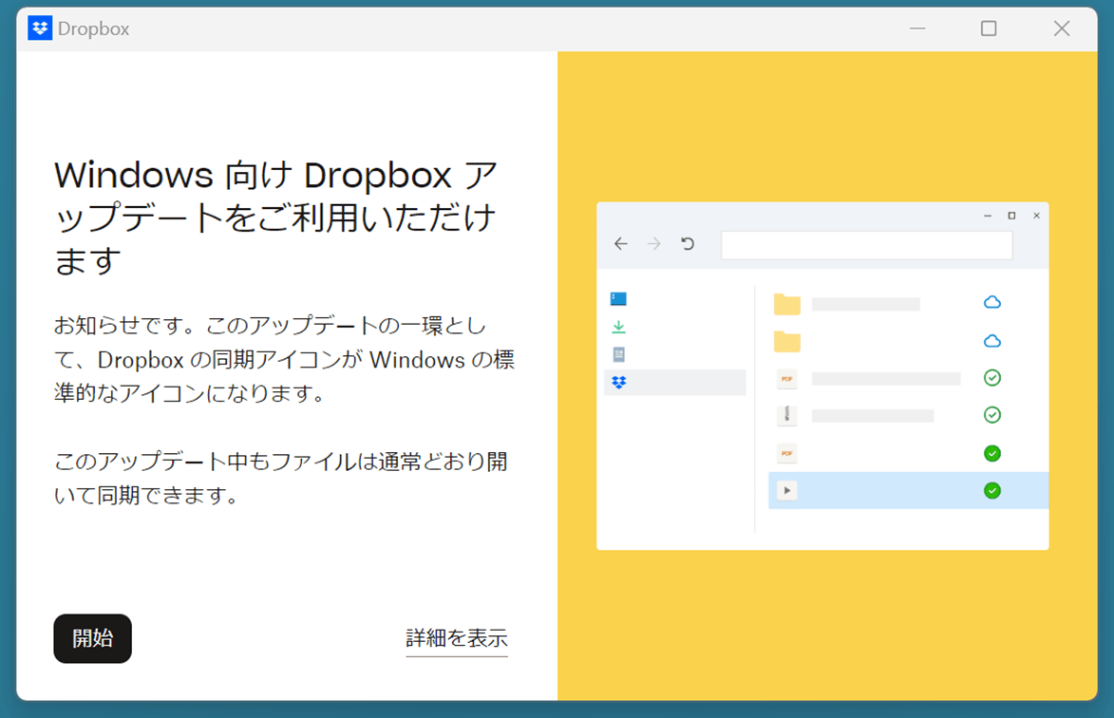Image resolution: width=1114 pixels, height=718 pixels.
Task: Click solid green checkmark on highlighted row
Action: (x=991, y=490)
